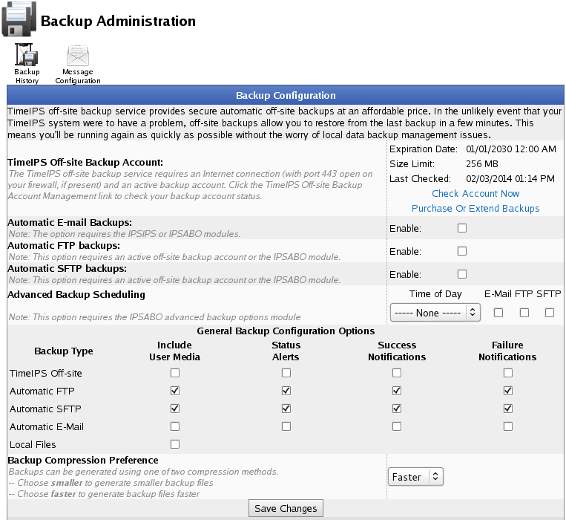Click the Last Checked value 02/03/2014 01:14 PM
The width and height of the screenshot is (566, 520).
(x=510, y=178)
